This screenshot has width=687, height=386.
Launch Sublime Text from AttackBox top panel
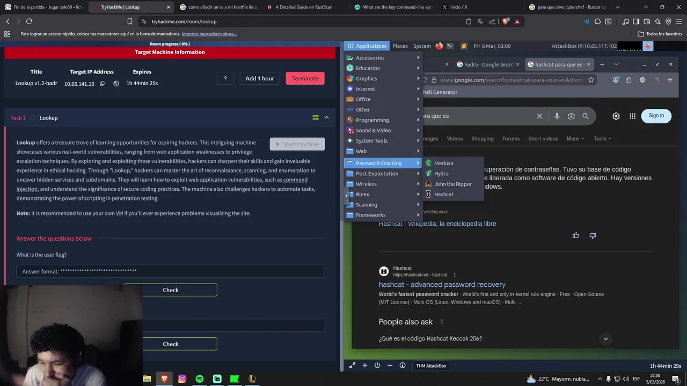(x=464, y=46)
